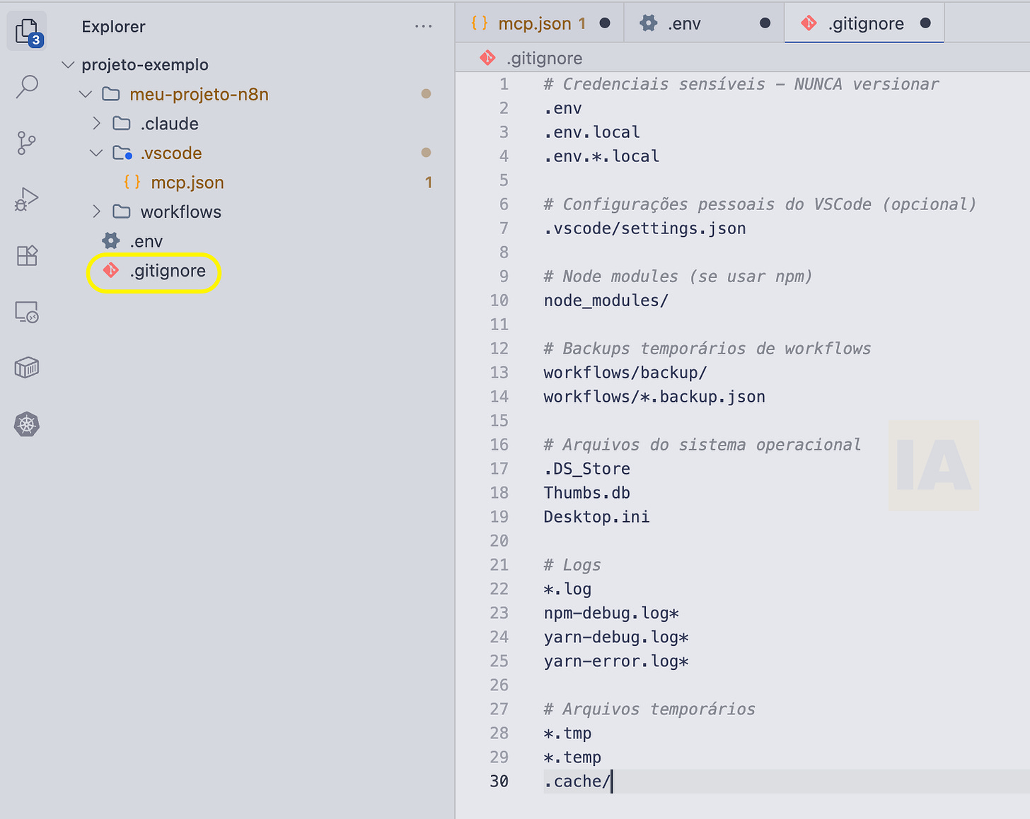Open the Kubernetes view
The image size is (1030, 819).
[26, 424]
